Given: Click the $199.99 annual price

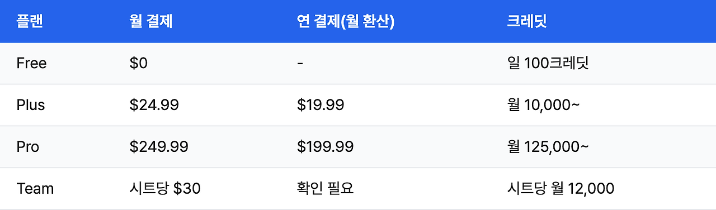Looking at the screenshot, I should click(x=325, y=147).
